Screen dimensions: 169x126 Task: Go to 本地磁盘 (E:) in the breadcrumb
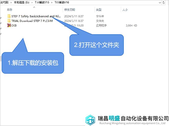point(22,2)
